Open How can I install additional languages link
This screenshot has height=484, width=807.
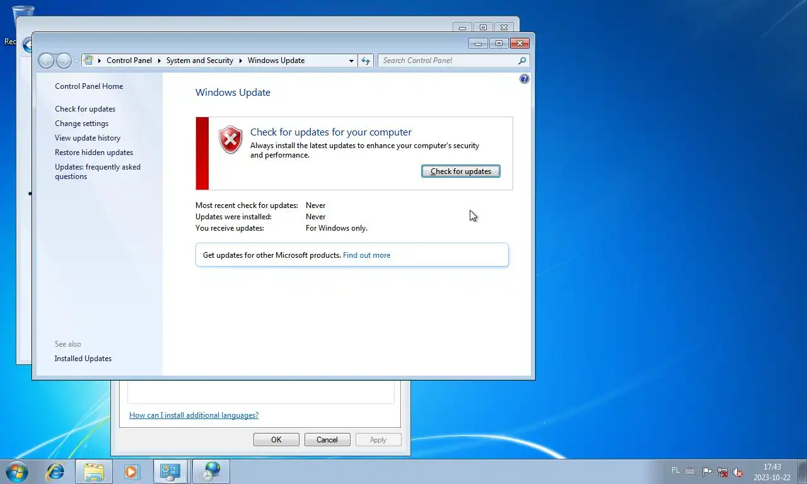pyautogui.click(x=194, y=415)
